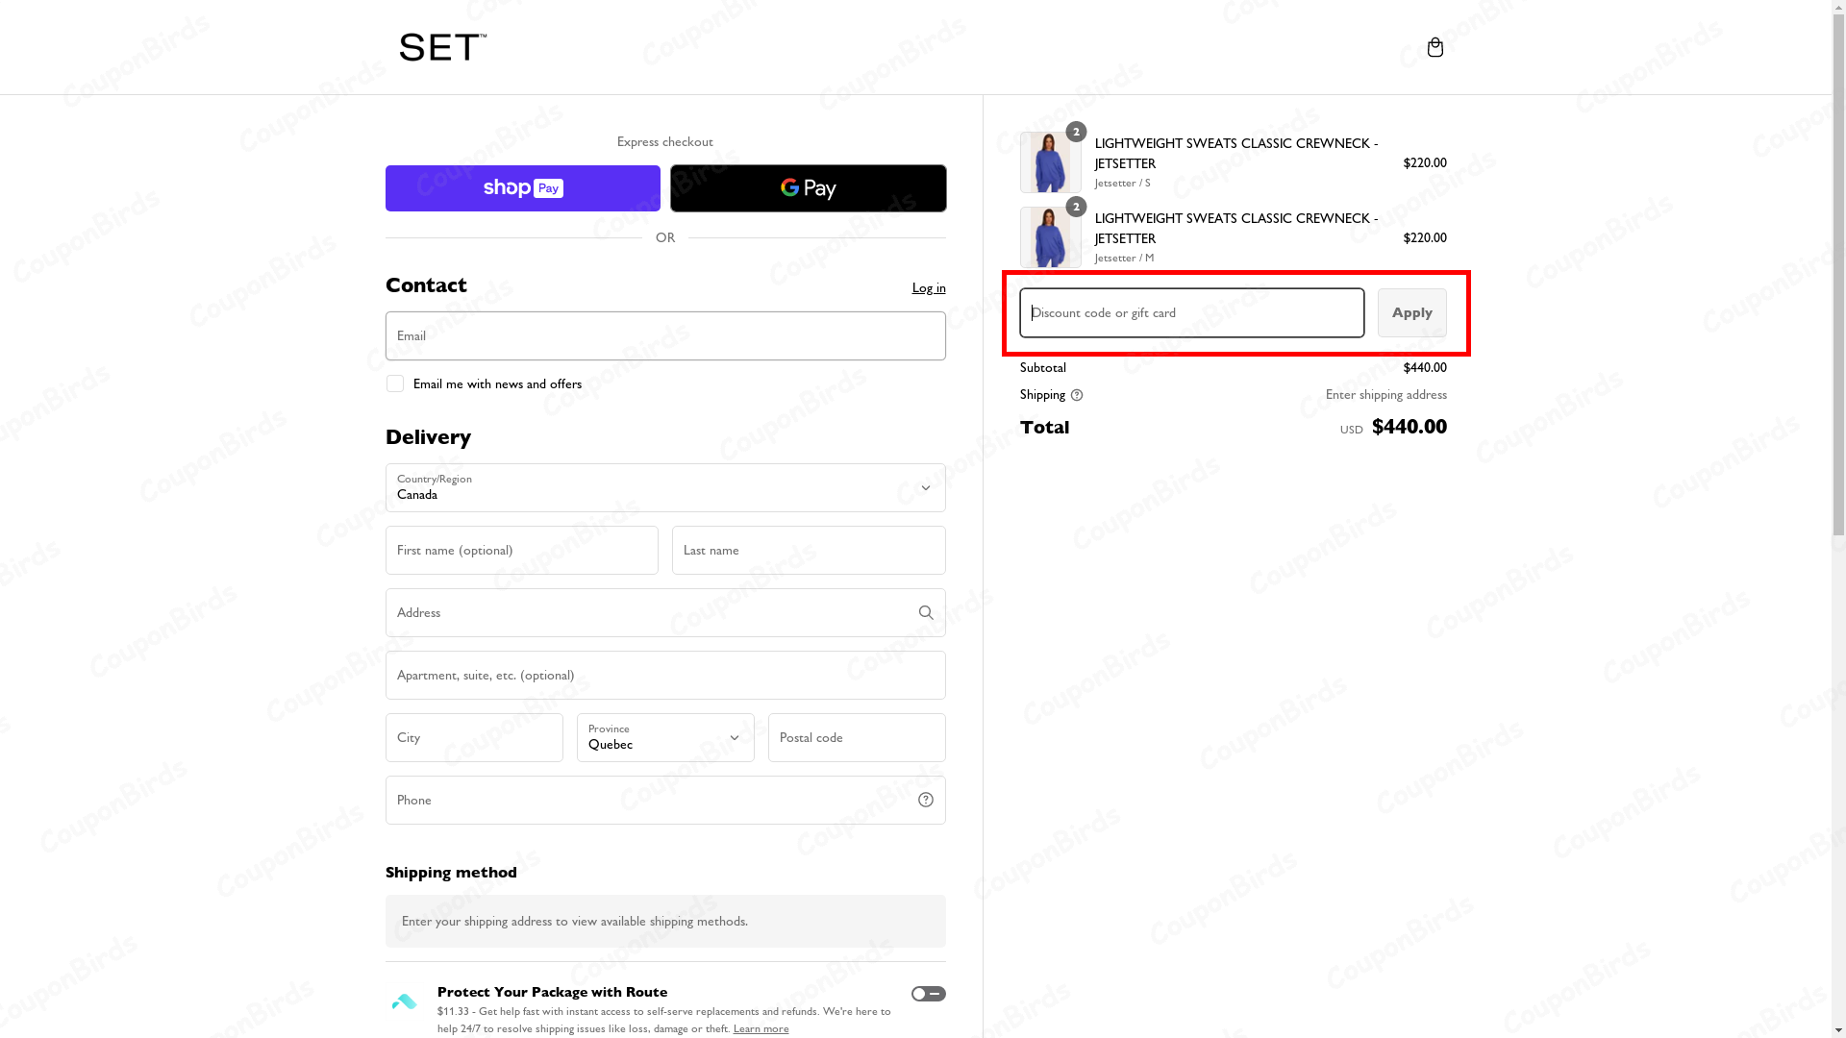The image size is (1846, 1038).
Task: Click the discount code or gift card field
Action: click(1190, 312)
